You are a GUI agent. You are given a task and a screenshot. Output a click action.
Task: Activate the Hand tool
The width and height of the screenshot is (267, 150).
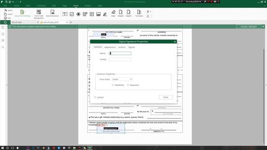(x=8, y=14)
